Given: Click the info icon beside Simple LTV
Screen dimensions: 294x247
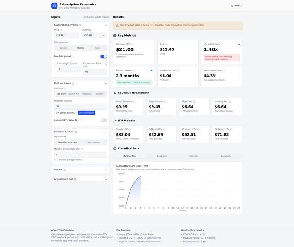Looking at the screenshot, I should (130, 129).
